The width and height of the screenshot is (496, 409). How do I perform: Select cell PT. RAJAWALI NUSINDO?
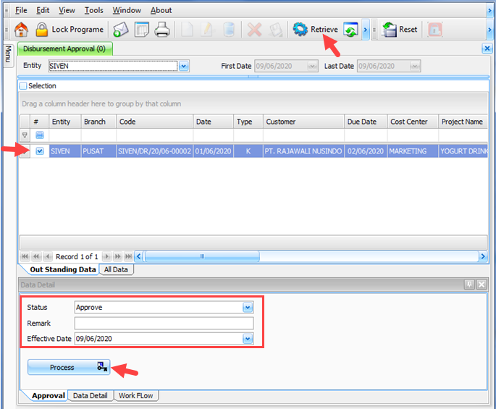click(303, 151)
